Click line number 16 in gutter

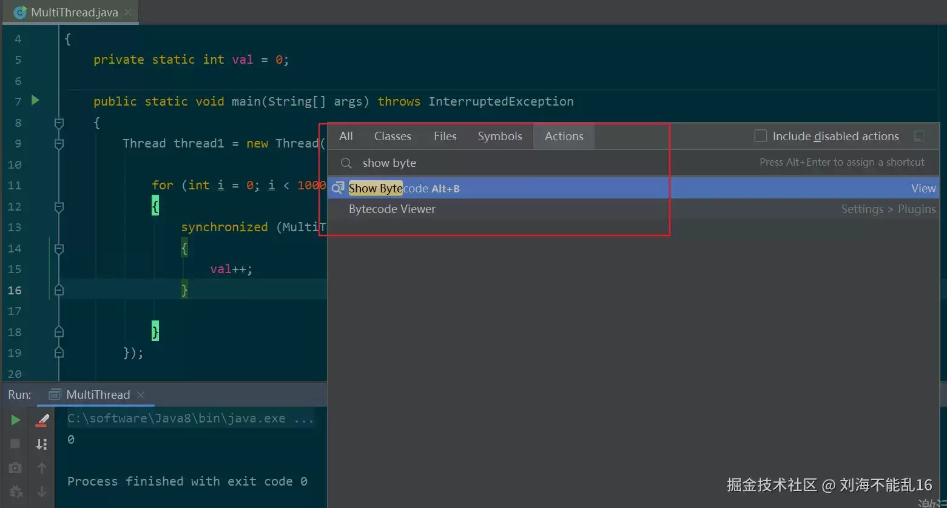tap(15, 290)
